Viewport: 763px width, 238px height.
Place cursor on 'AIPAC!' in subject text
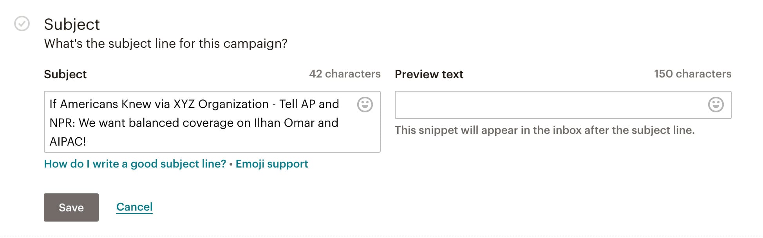pyautogui.click(x=67, y=141)
